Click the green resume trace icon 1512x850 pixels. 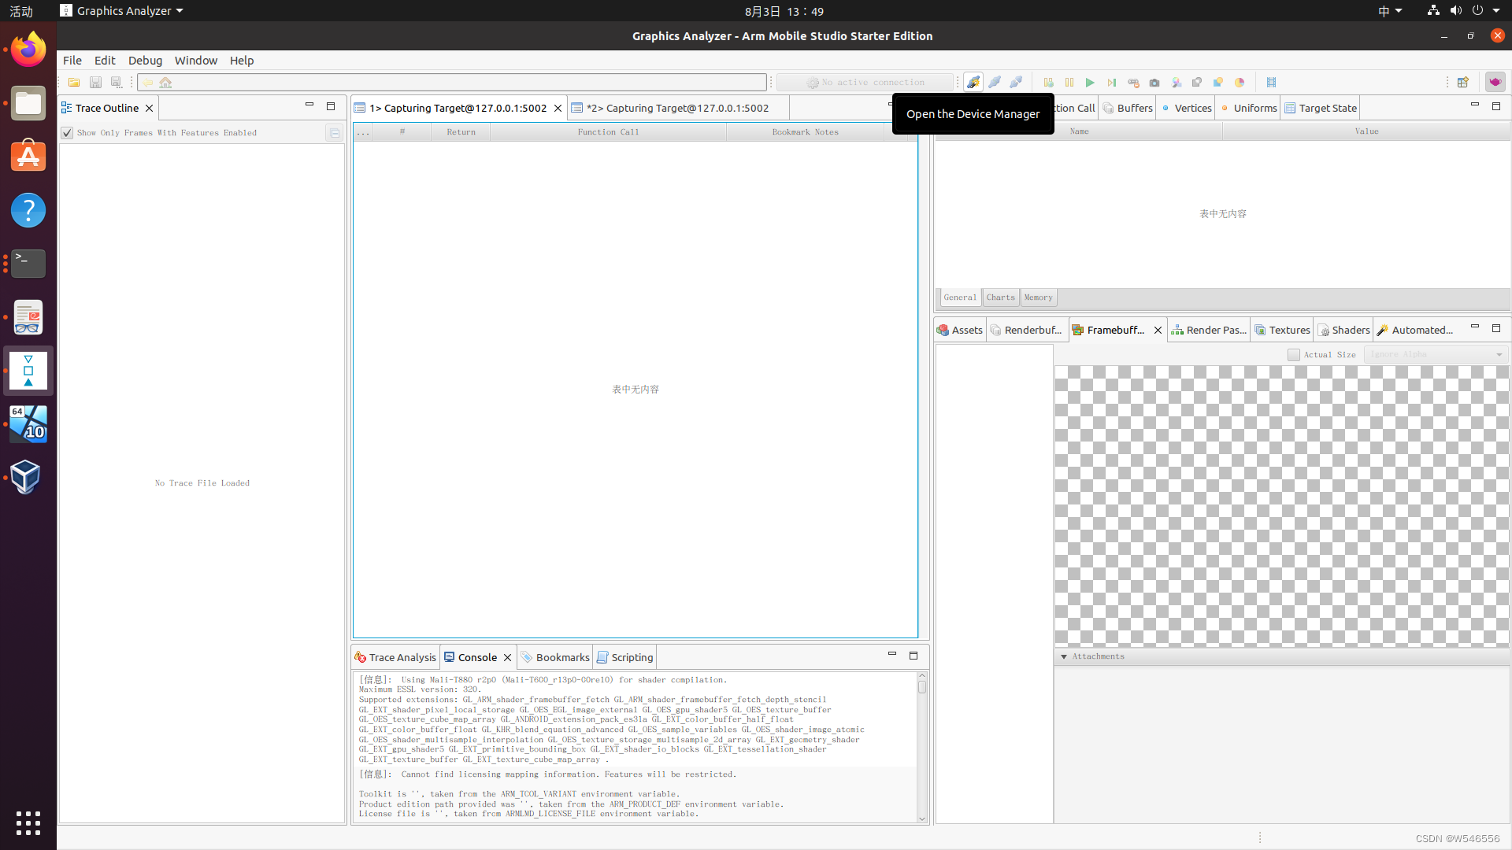[x=1090, y=82]
